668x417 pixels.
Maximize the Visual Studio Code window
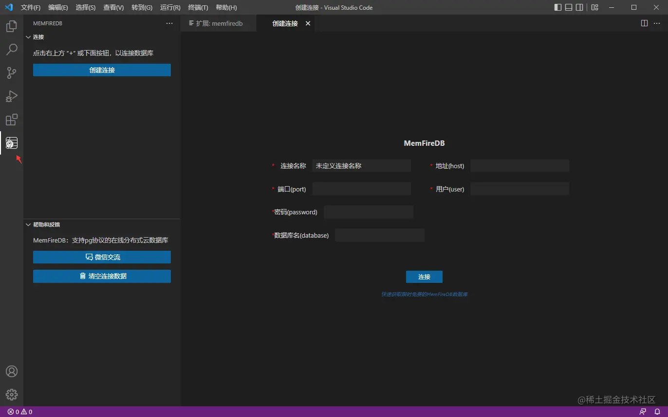(634, 7)
